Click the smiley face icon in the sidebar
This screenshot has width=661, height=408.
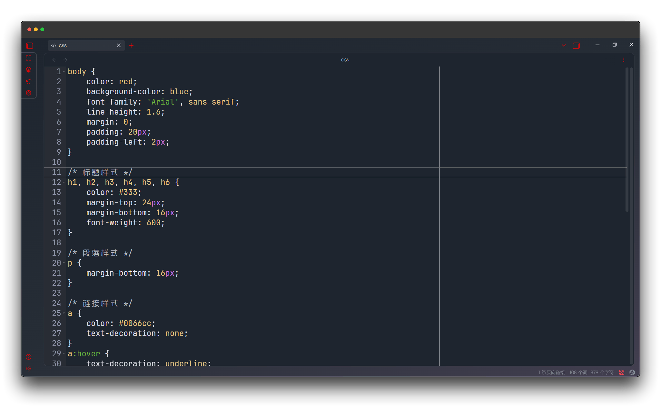[29, 93]
